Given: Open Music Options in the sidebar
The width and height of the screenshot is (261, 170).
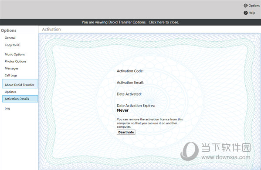Looking at the screenshot, I should pos(15,54).
